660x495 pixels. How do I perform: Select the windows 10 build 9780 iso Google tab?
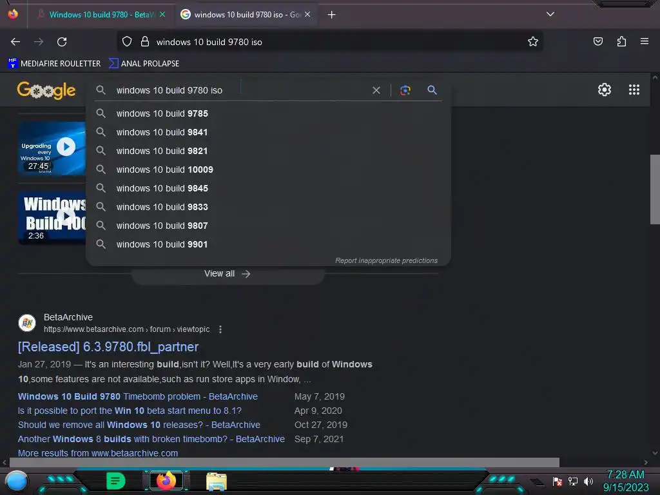(x=246, y=15)
